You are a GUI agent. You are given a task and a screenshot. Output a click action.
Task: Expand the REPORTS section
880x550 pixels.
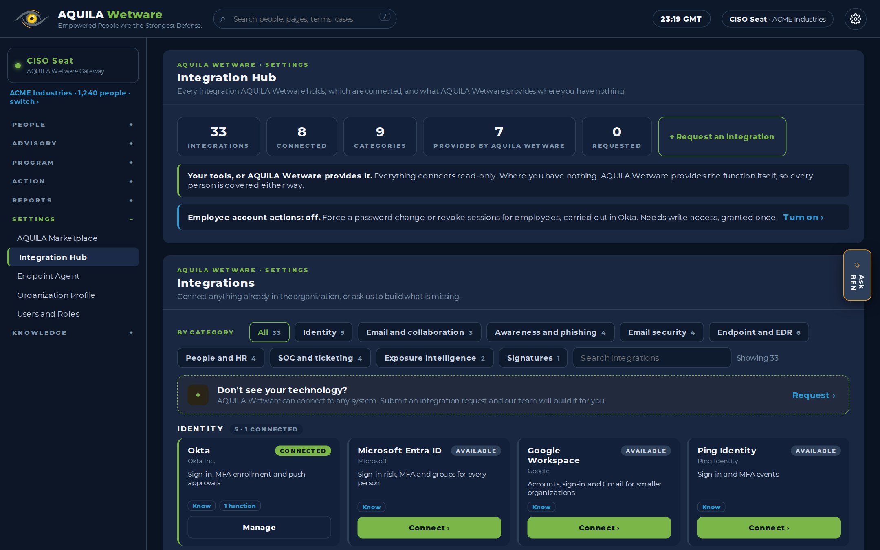(x=73, y=200)
